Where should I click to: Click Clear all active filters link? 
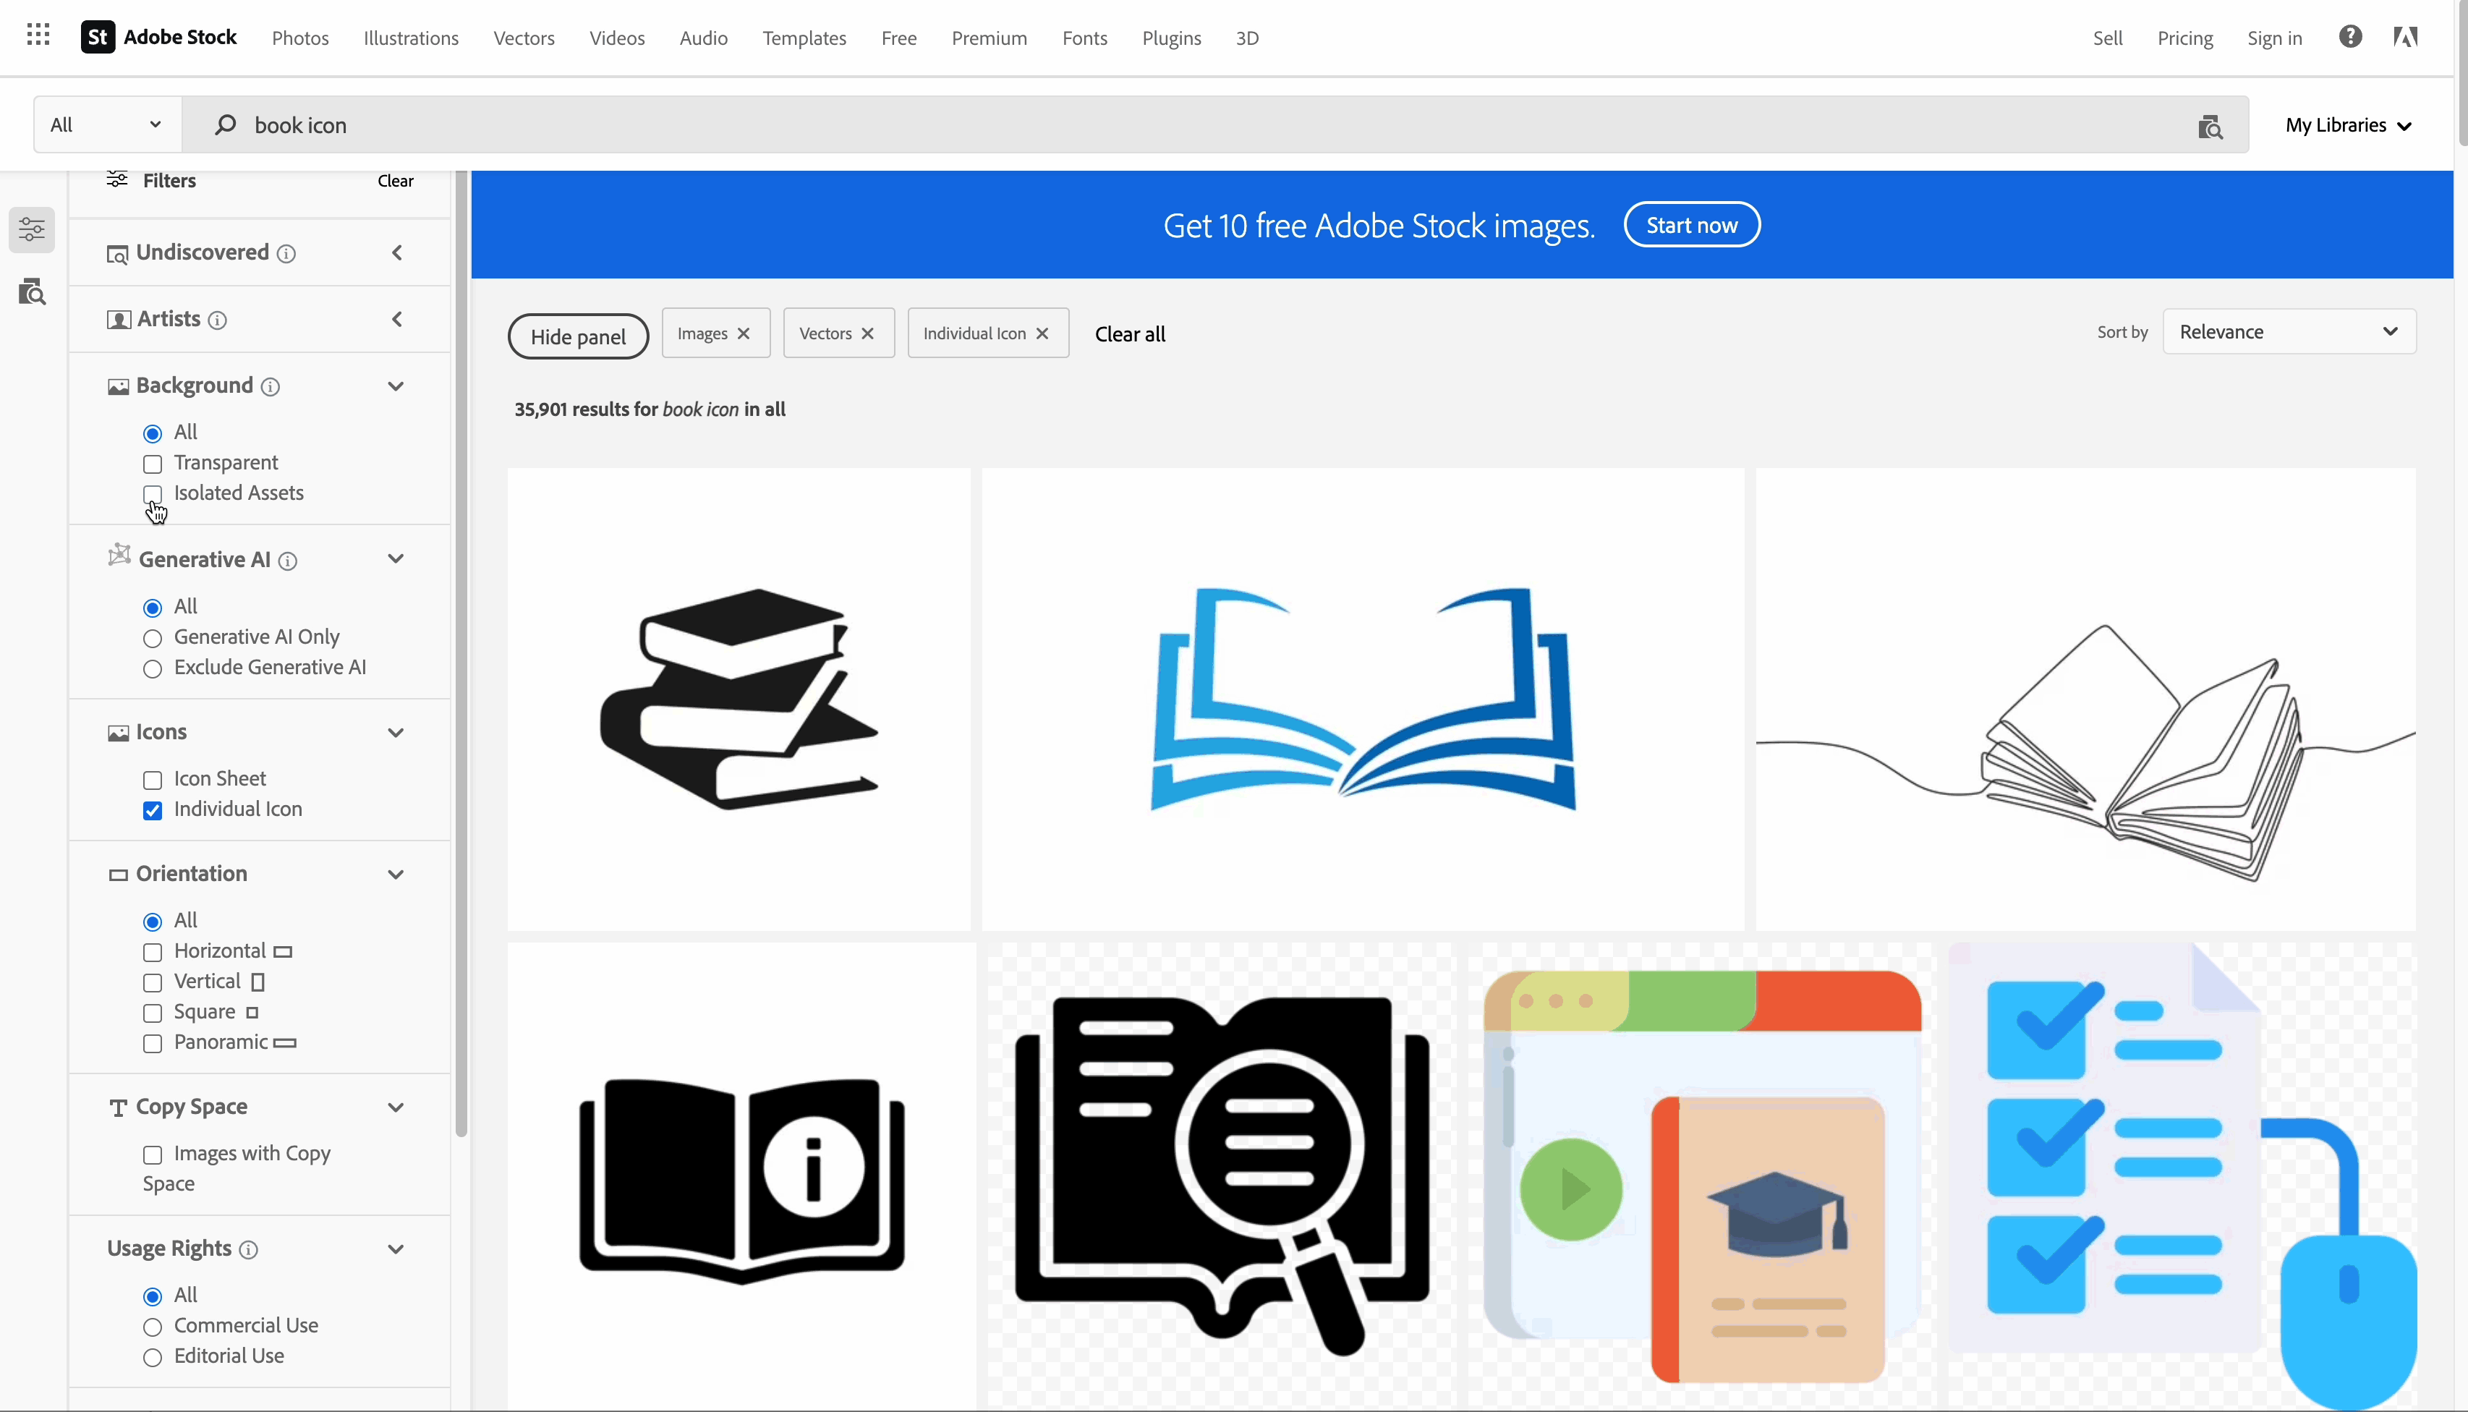point(1131,334)
